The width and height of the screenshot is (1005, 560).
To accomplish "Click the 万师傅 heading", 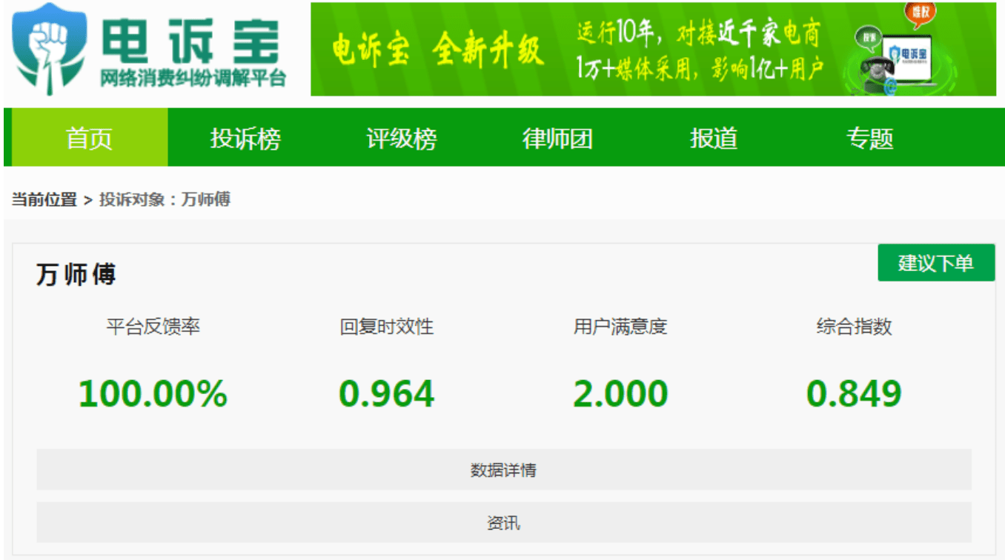I will click(76, 275).
